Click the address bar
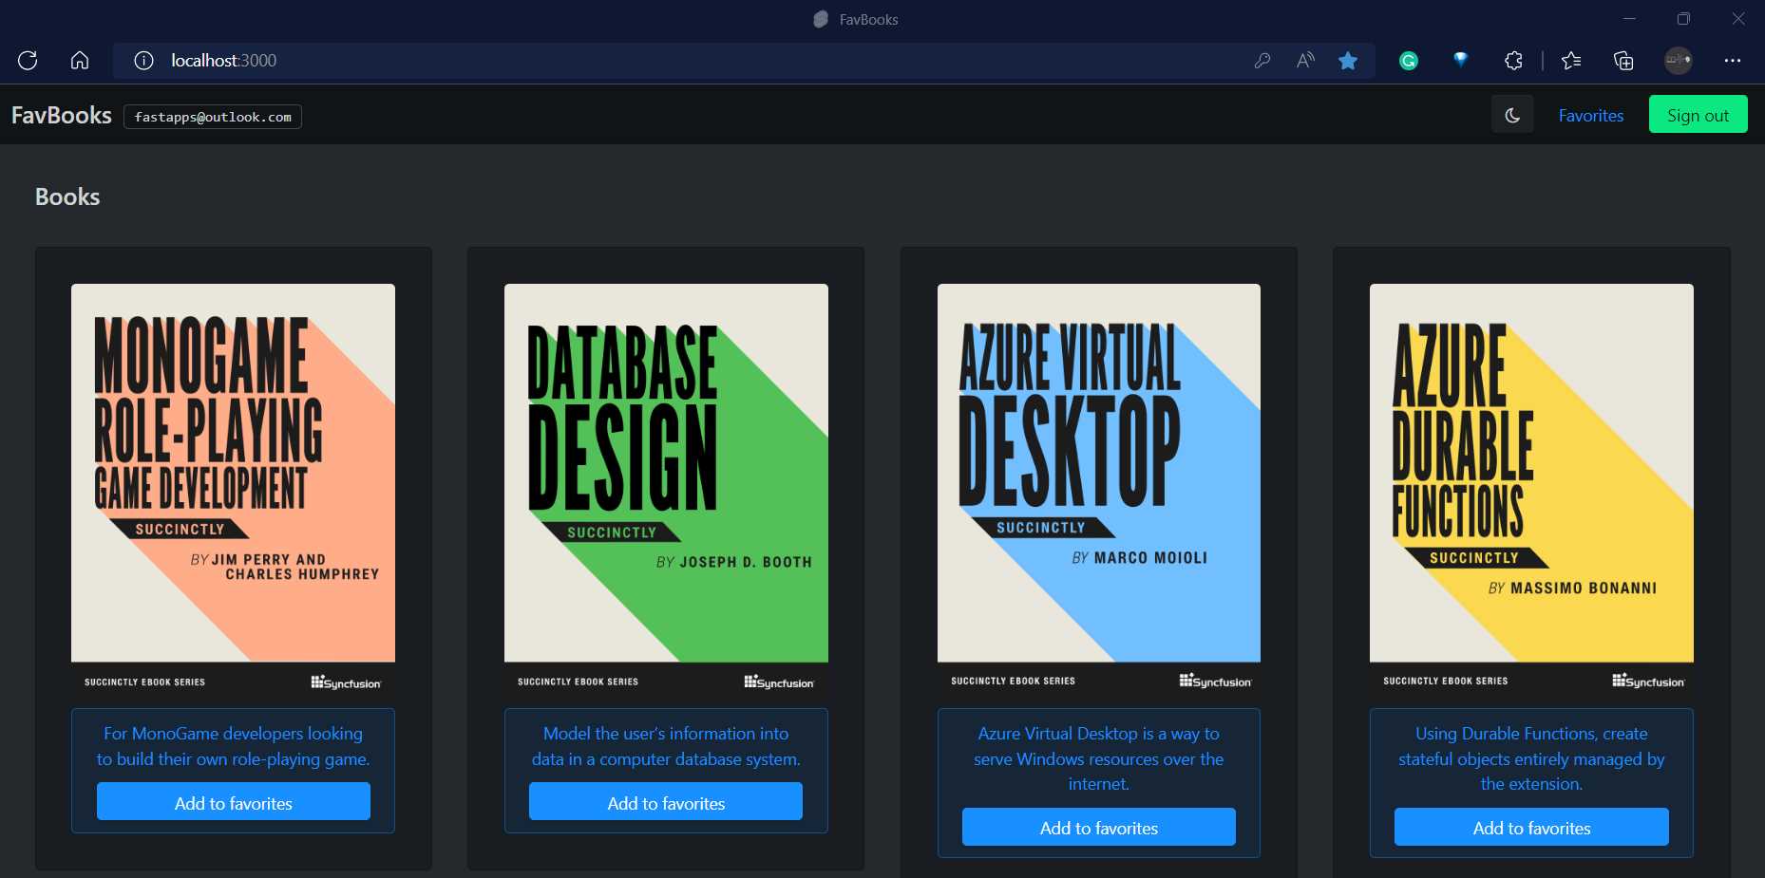Screen dimensions: 1765x878 coord(665,60)
